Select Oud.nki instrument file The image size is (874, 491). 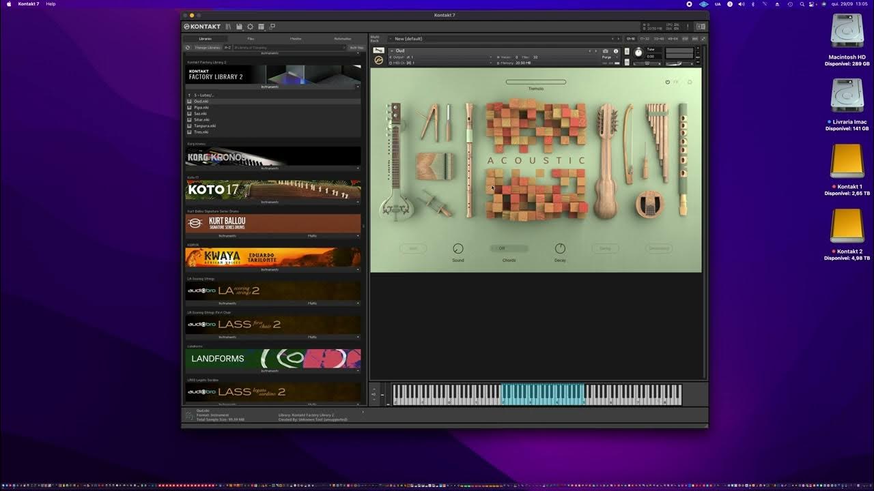[273, 101]
